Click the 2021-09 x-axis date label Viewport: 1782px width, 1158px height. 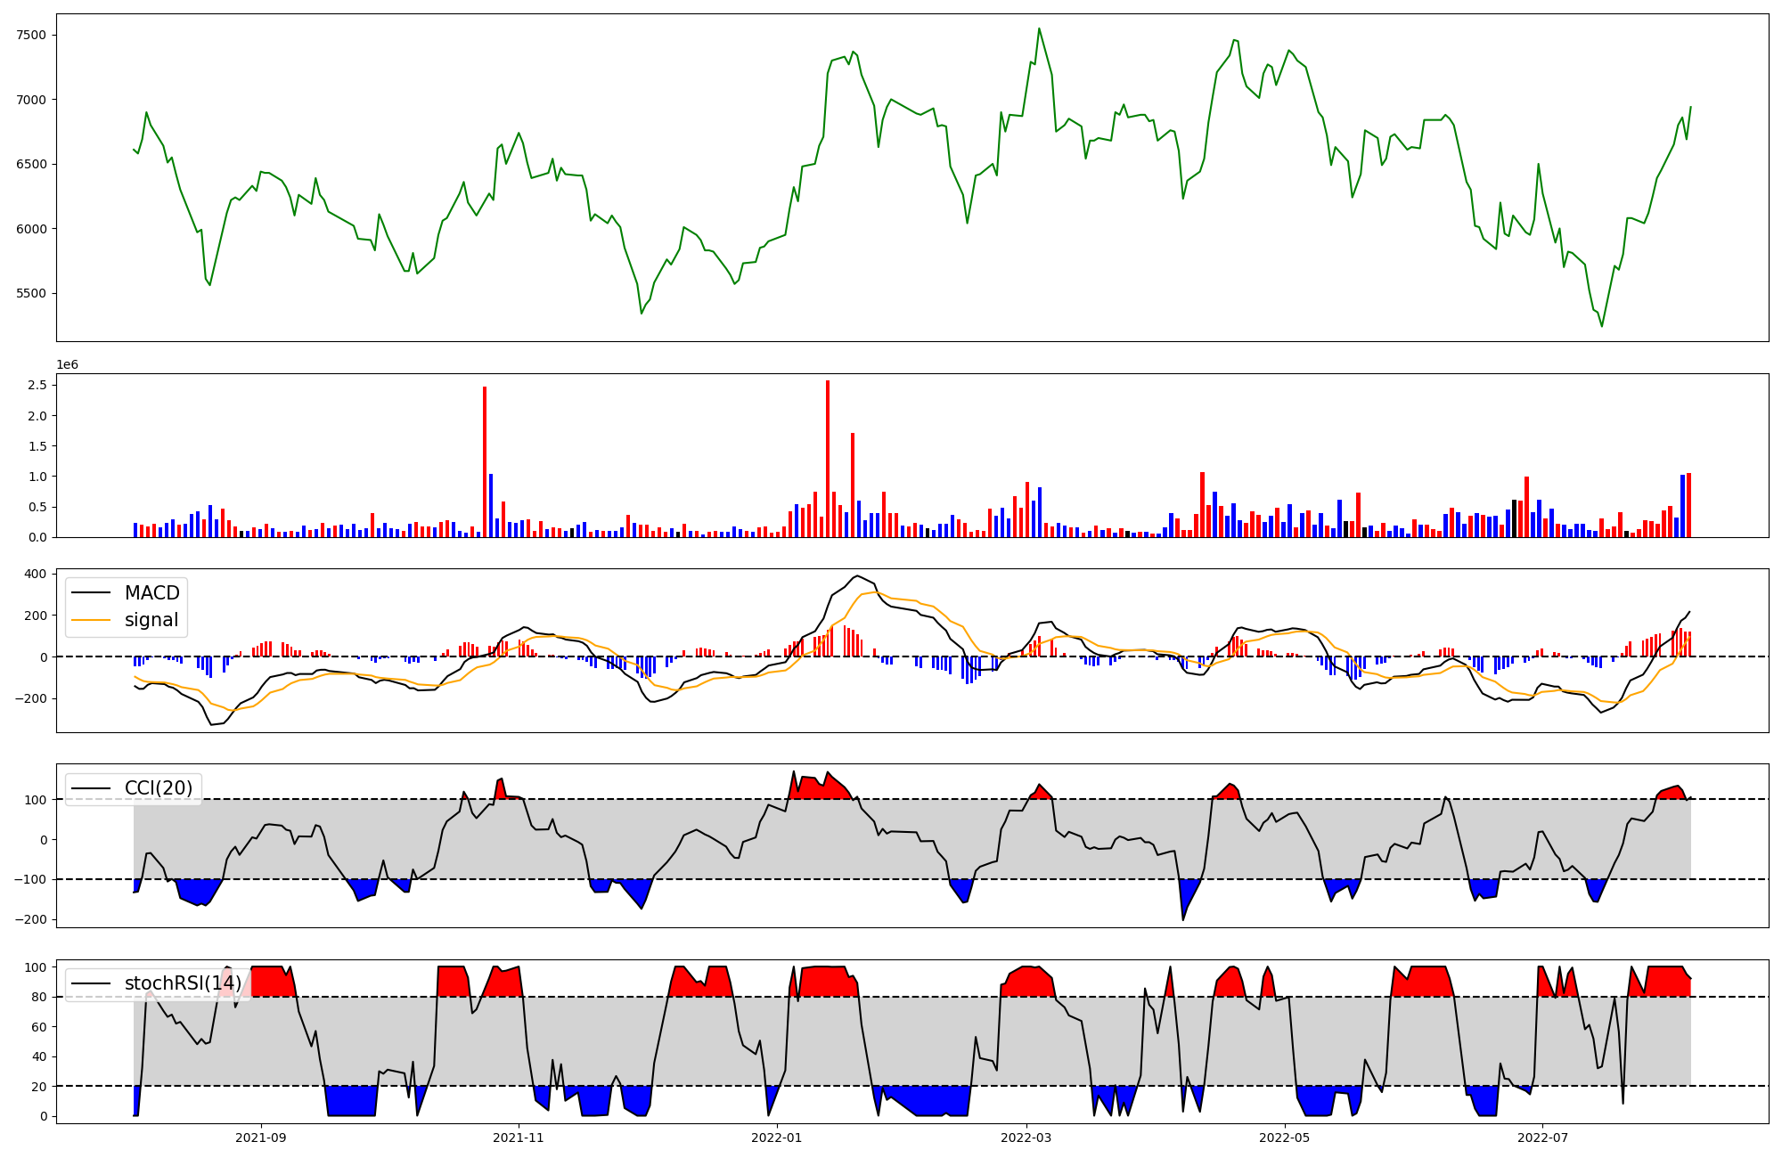click(261, 1138)
